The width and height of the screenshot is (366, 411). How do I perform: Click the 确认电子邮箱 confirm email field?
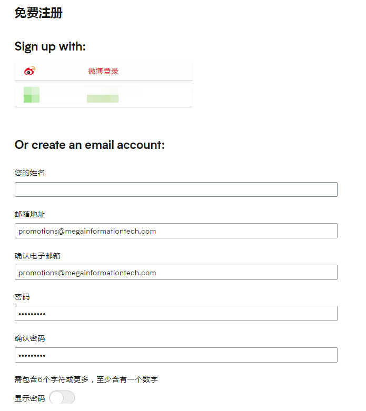(176, 273)
